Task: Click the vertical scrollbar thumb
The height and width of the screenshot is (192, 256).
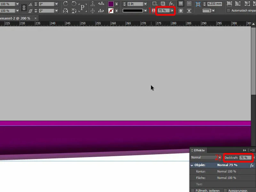Action: click(253, 61)
